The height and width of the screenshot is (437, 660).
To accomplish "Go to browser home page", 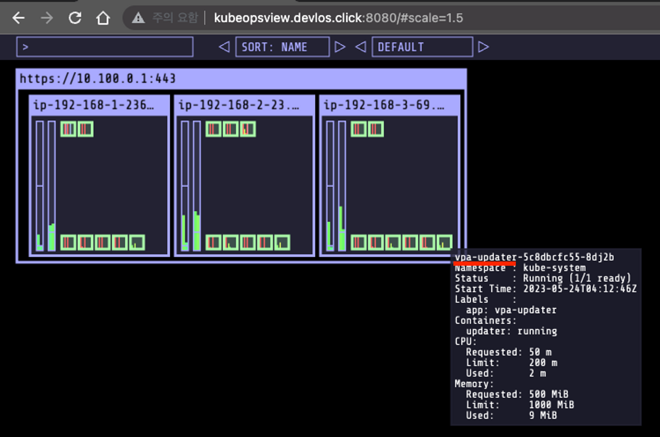I will coord(103,18).
